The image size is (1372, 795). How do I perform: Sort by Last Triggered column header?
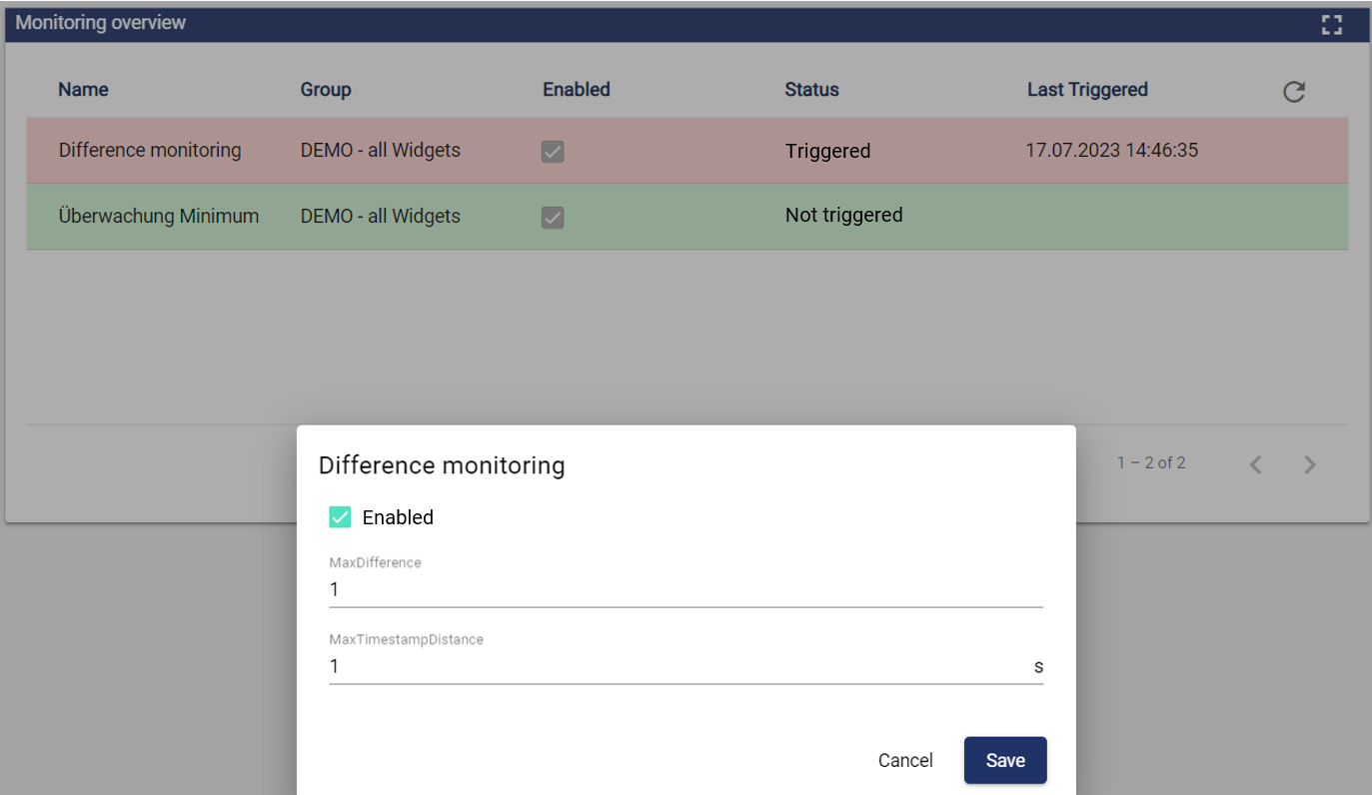[1087, 90]
